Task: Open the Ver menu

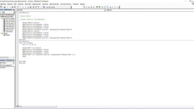Action: pos(15,4)
